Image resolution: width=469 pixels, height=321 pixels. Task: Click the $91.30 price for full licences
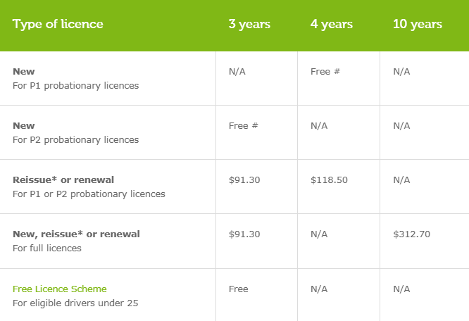[x=244, y=234]
